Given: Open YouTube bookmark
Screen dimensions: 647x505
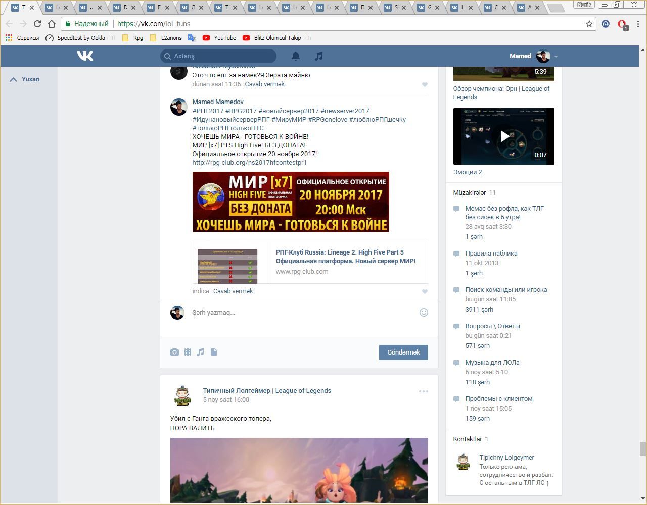Looking at the screenshot, I should pos(219,38).
